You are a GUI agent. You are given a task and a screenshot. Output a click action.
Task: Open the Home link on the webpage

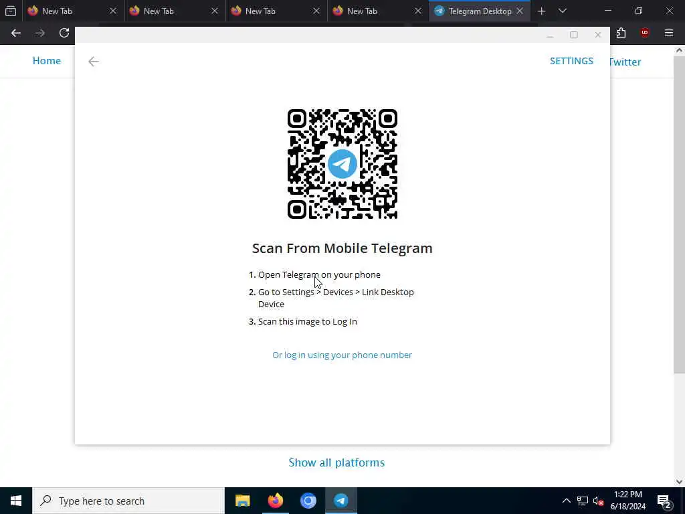pyautogui.click(x=47, y=61)
